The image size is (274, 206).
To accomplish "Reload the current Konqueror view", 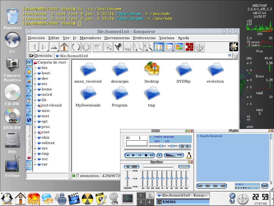I will pyautogui.click(x=76, y=47).
